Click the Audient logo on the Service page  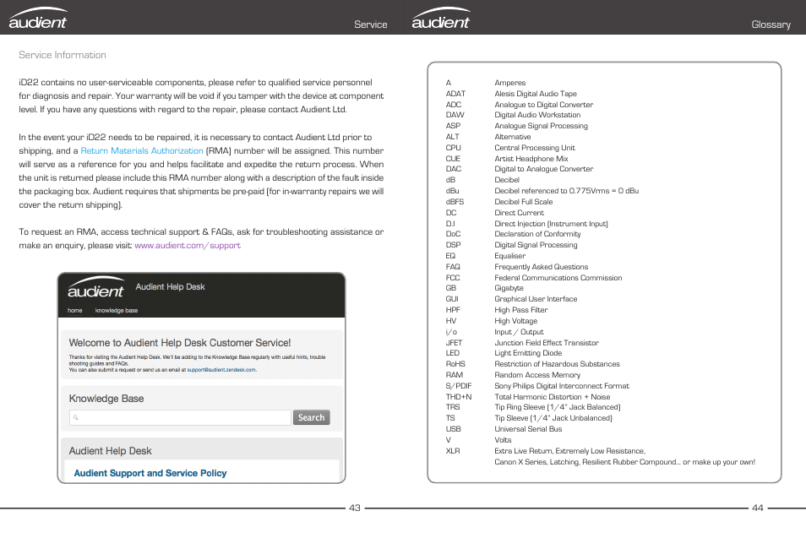click(37, 18)
